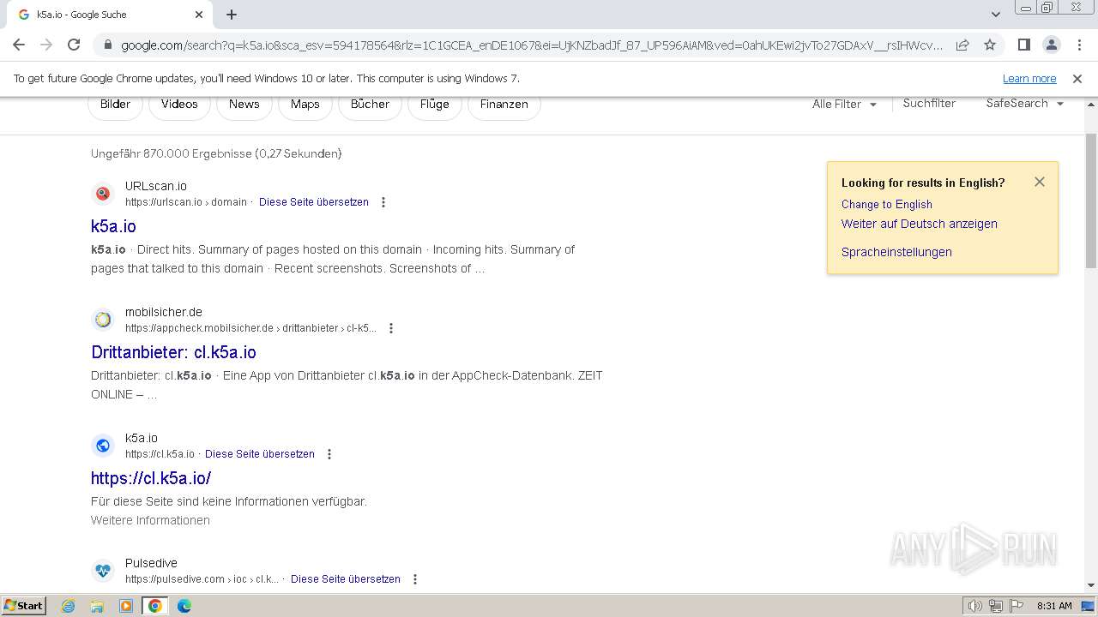This screenshot has width=1098, height=617.
Task: Open Action Center flag icon
Action: [x=1016, y=606]
